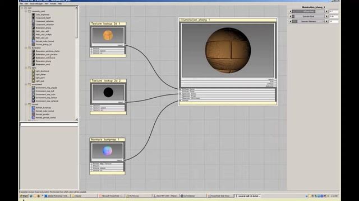The height and width of the screenshot is (201, 359).
Task: Click the shader tree scrollbar down arrow
Action: [76, 119]
